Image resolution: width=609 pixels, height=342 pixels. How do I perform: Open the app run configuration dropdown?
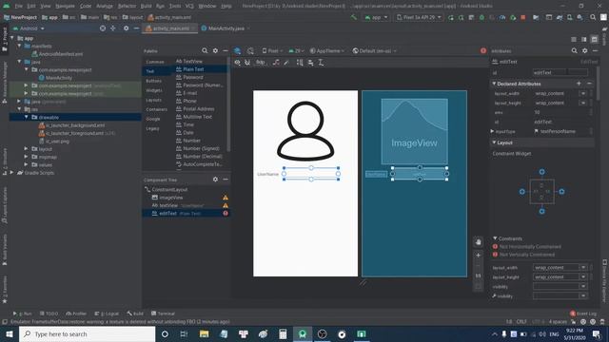[x=376, y=17]
